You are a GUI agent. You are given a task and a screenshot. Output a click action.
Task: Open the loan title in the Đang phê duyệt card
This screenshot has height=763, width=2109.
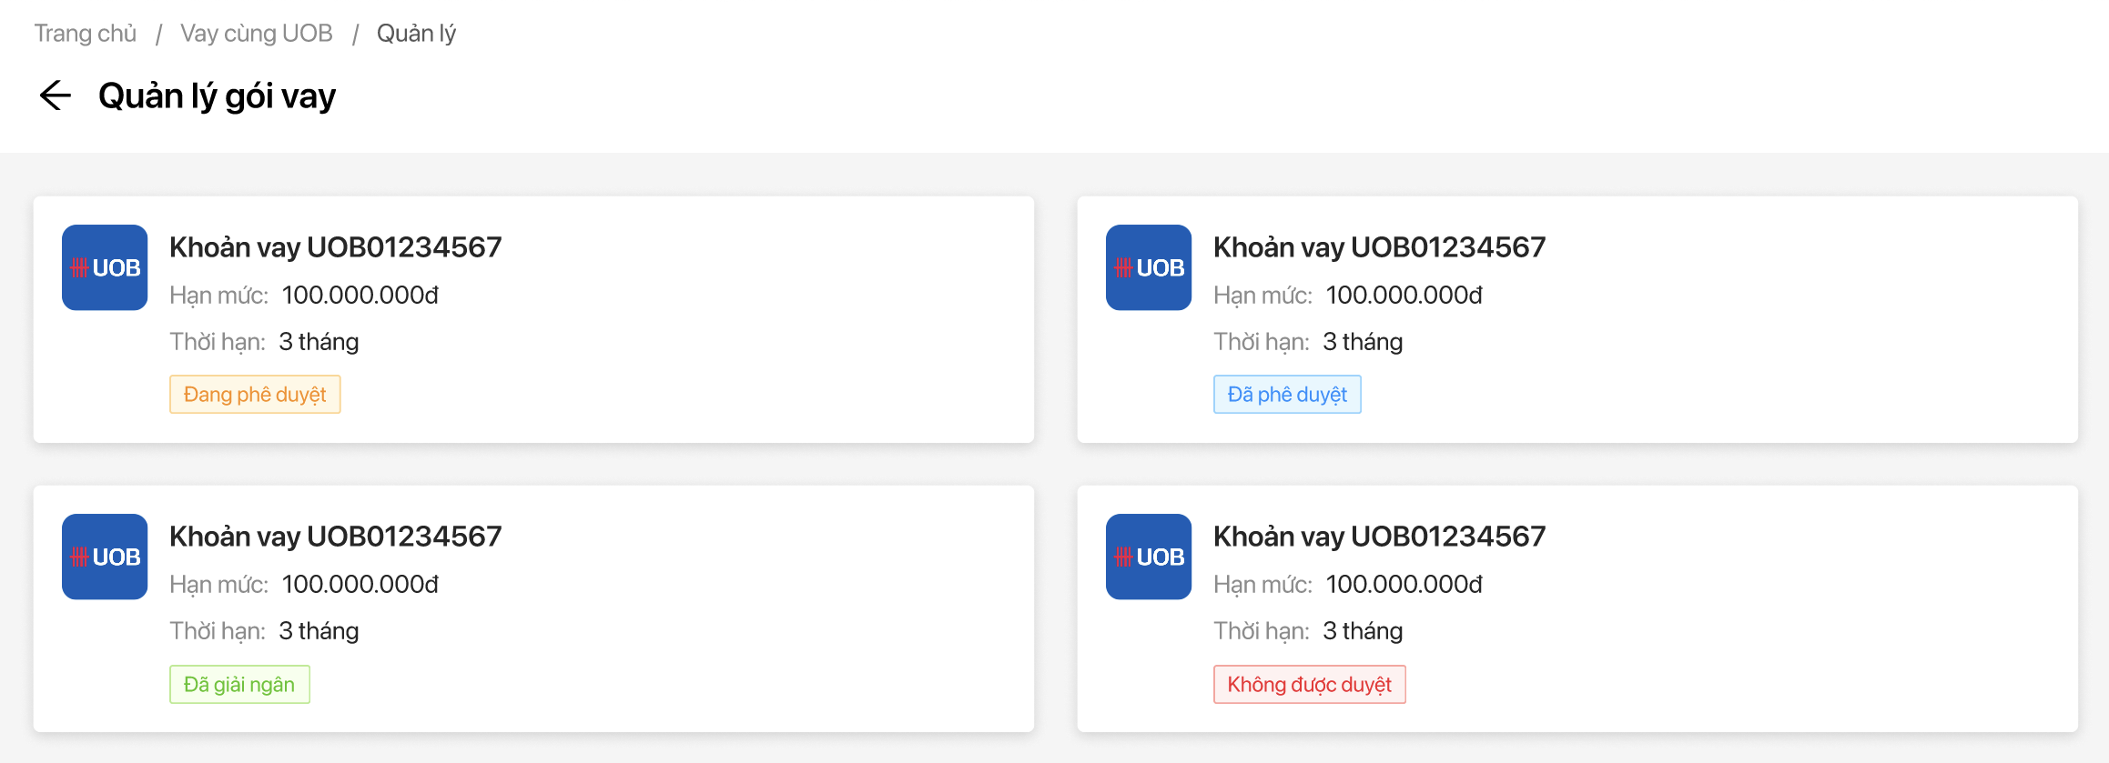[x=336, y=247]
